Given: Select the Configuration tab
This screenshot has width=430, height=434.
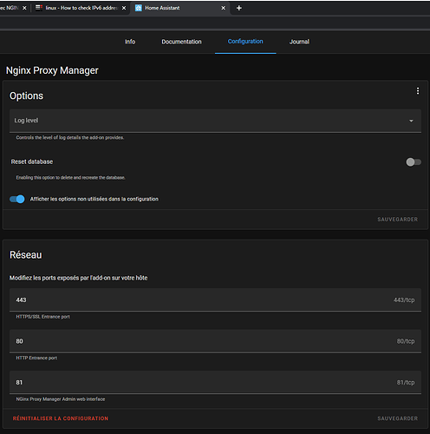Looking at the screenshot, I should pyautogui.click(x=245, y=42).
